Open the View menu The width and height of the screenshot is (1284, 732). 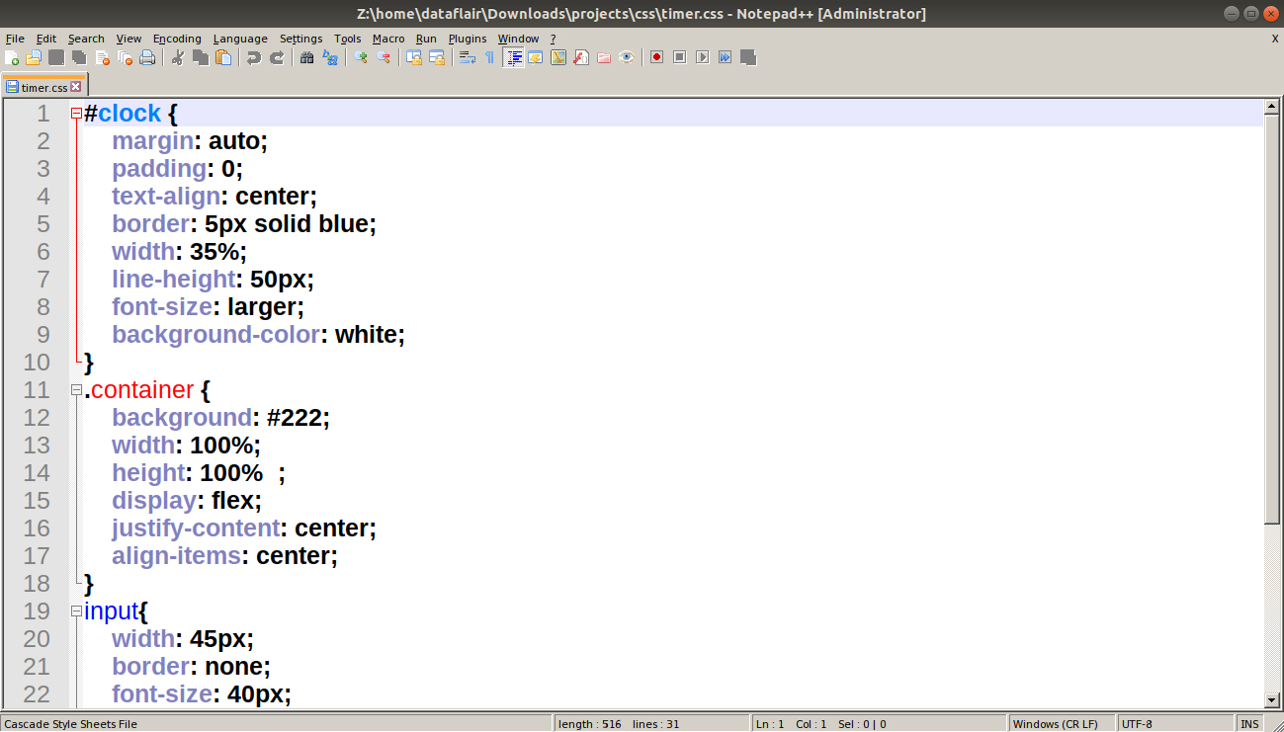coord(128,39)
